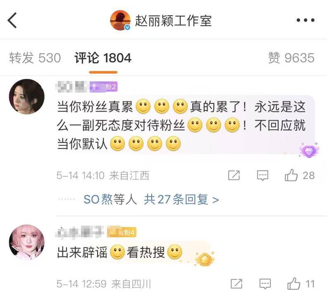The height and width of the screenshot is (298, 329).
Task: Select the 评论 1804 tab
Action: point(103,58)
